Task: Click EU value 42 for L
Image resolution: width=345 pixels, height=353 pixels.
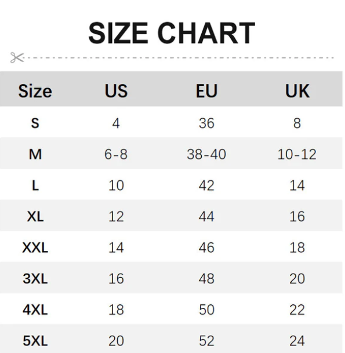Action: [x=206, y=185]
